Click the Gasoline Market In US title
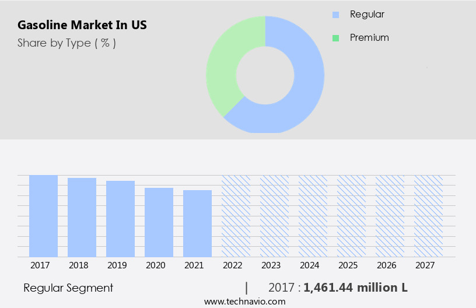 (82, 25)
